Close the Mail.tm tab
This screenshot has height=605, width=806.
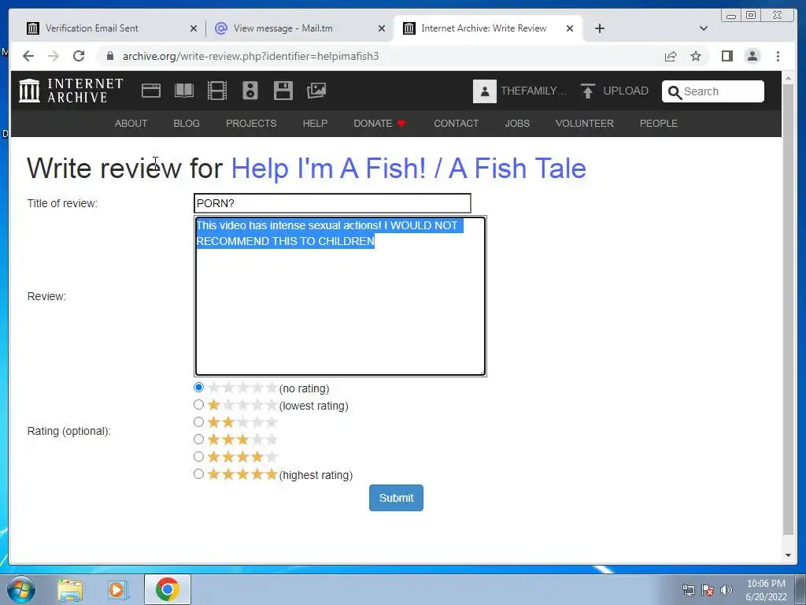coord(382,28)
